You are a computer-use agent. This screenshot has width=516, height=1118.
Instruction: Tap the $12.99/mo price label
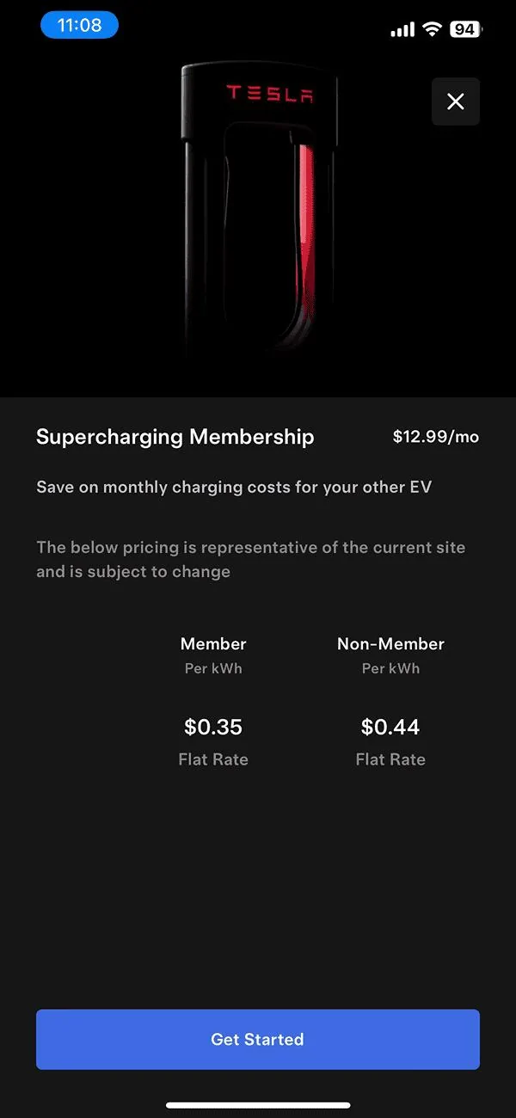(435, 437)
